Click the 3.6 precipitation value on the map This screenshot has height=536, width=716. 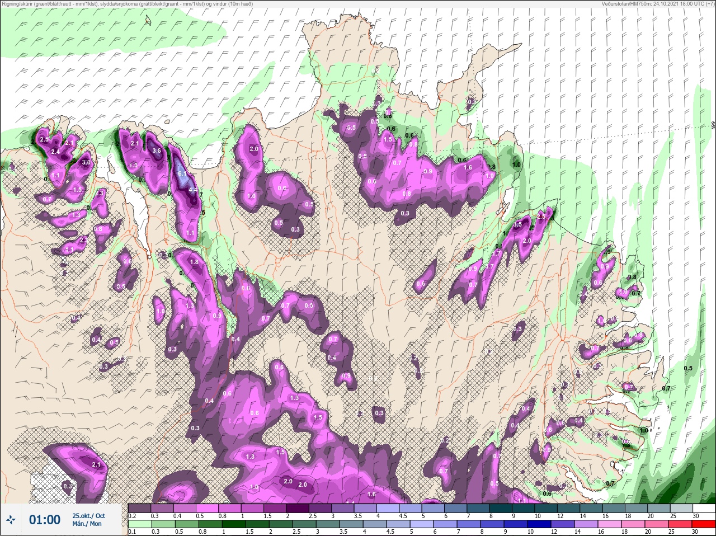click(157, 151)
